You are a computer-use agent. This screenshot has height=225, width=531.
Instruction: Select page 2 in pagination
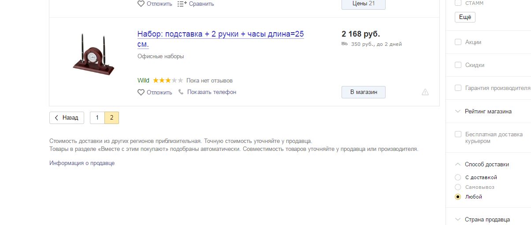click(112, 118)
